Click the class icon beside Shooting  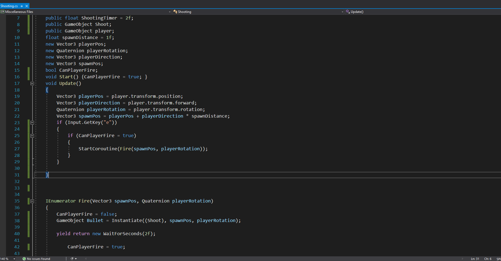175,12
